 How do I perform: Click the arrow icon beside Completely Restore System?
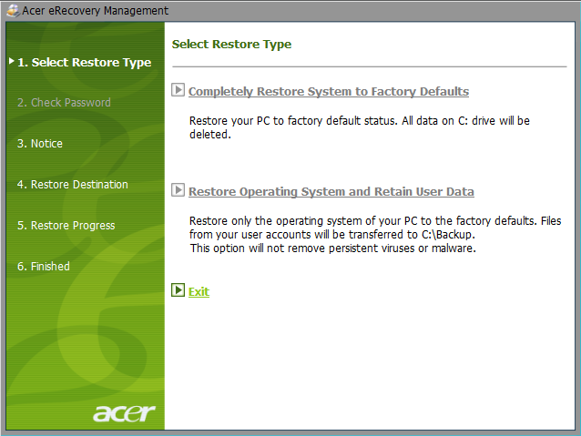pos(178,90)
